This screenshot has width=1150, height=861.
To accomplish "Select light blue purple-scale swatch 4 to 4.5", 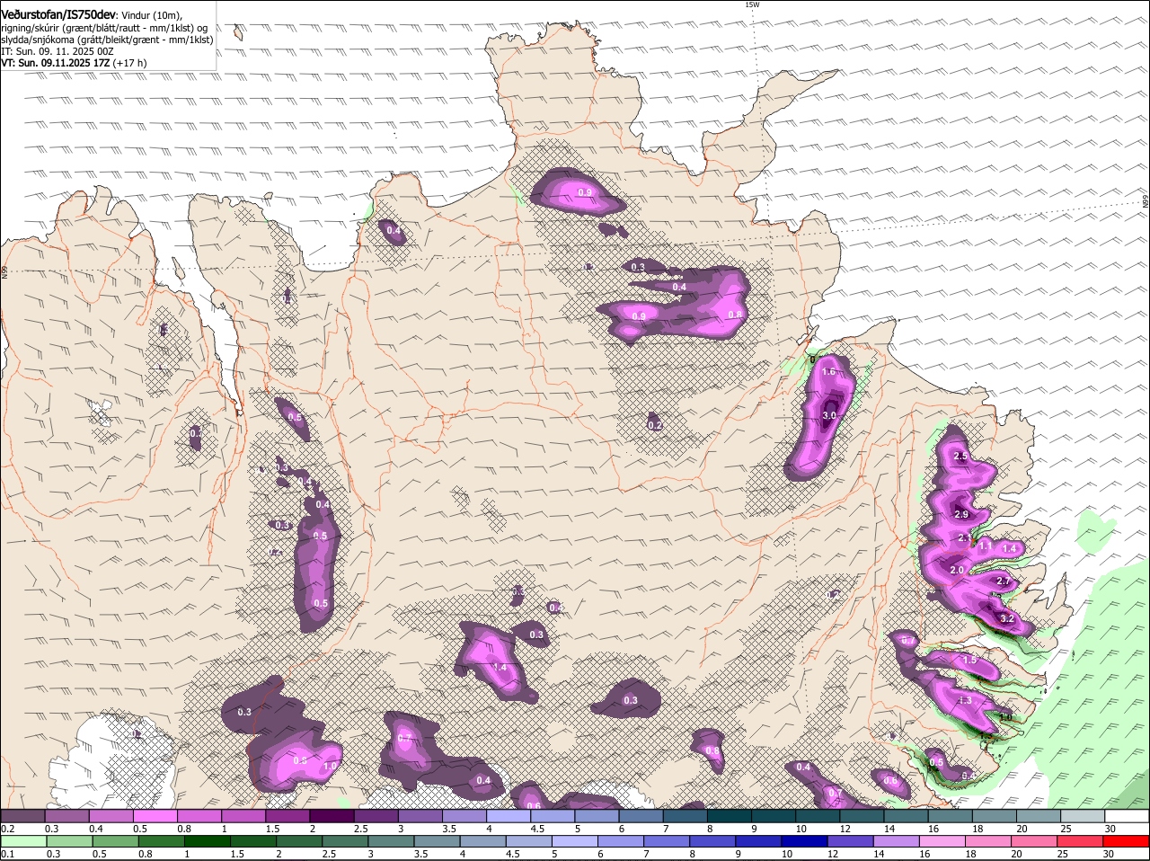I will (x=509, y=816).
